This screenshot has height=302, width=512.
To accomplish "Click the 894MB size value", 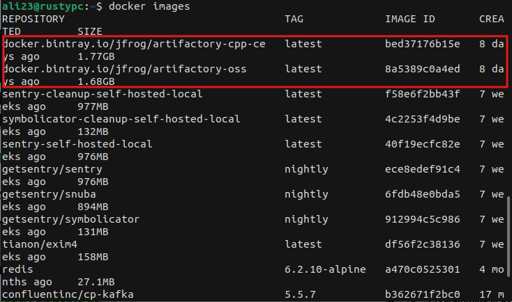I will (x=93, y=207).
